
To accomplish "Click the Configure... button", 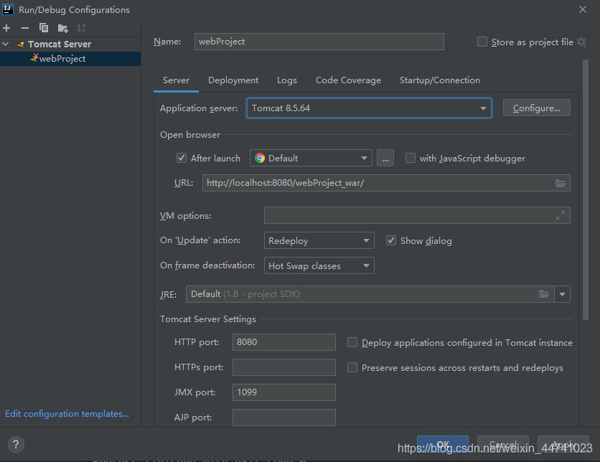I will (536, 108).
